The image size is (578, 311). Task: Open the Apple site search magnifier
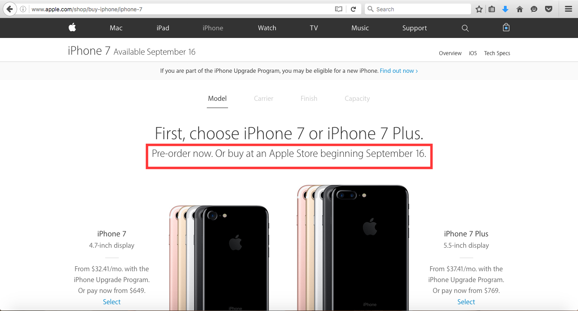[465, 28]
